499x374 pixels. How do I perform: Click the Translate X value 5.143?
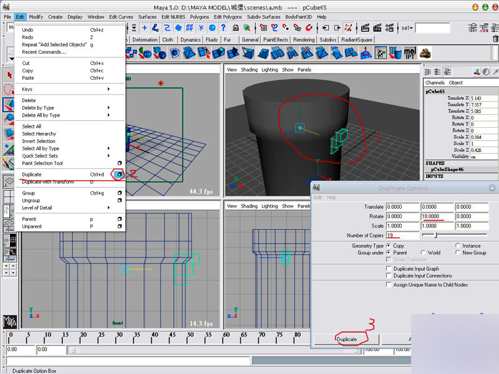tap(483, 98)
